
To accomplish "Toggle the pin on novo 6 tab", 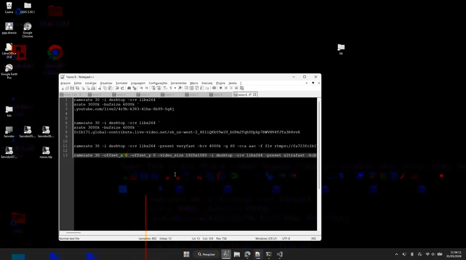I will pos(250,95).
